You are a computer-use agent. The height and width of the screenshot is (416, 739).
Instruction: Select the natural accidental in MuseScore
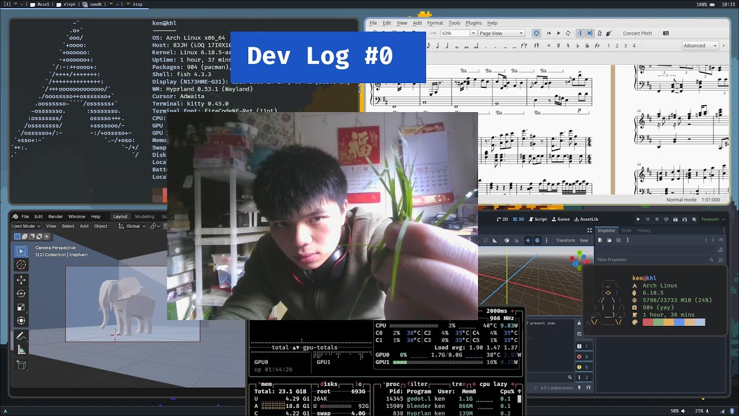point(568,46)
